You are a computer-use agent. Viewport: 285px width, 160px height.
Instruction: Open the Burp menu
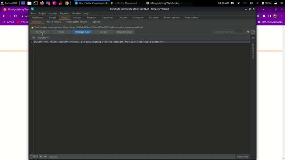click(x=33, y=13)
